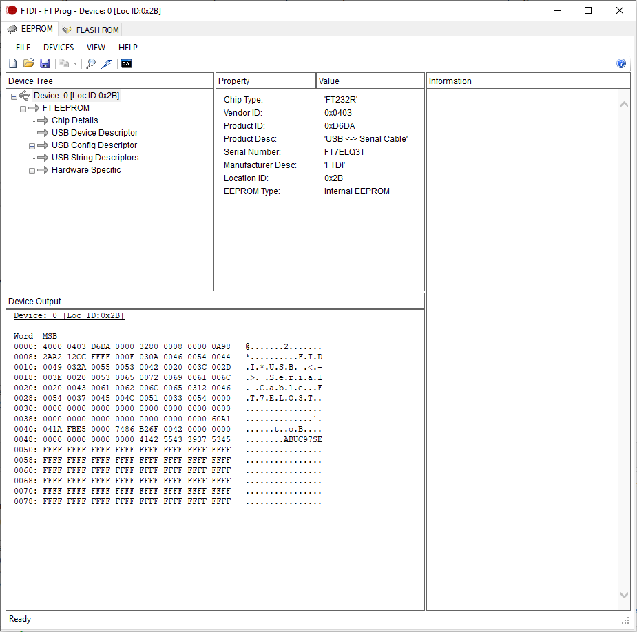
Task: Collapse the Device: 0 tree node
Action: point(14,96)
